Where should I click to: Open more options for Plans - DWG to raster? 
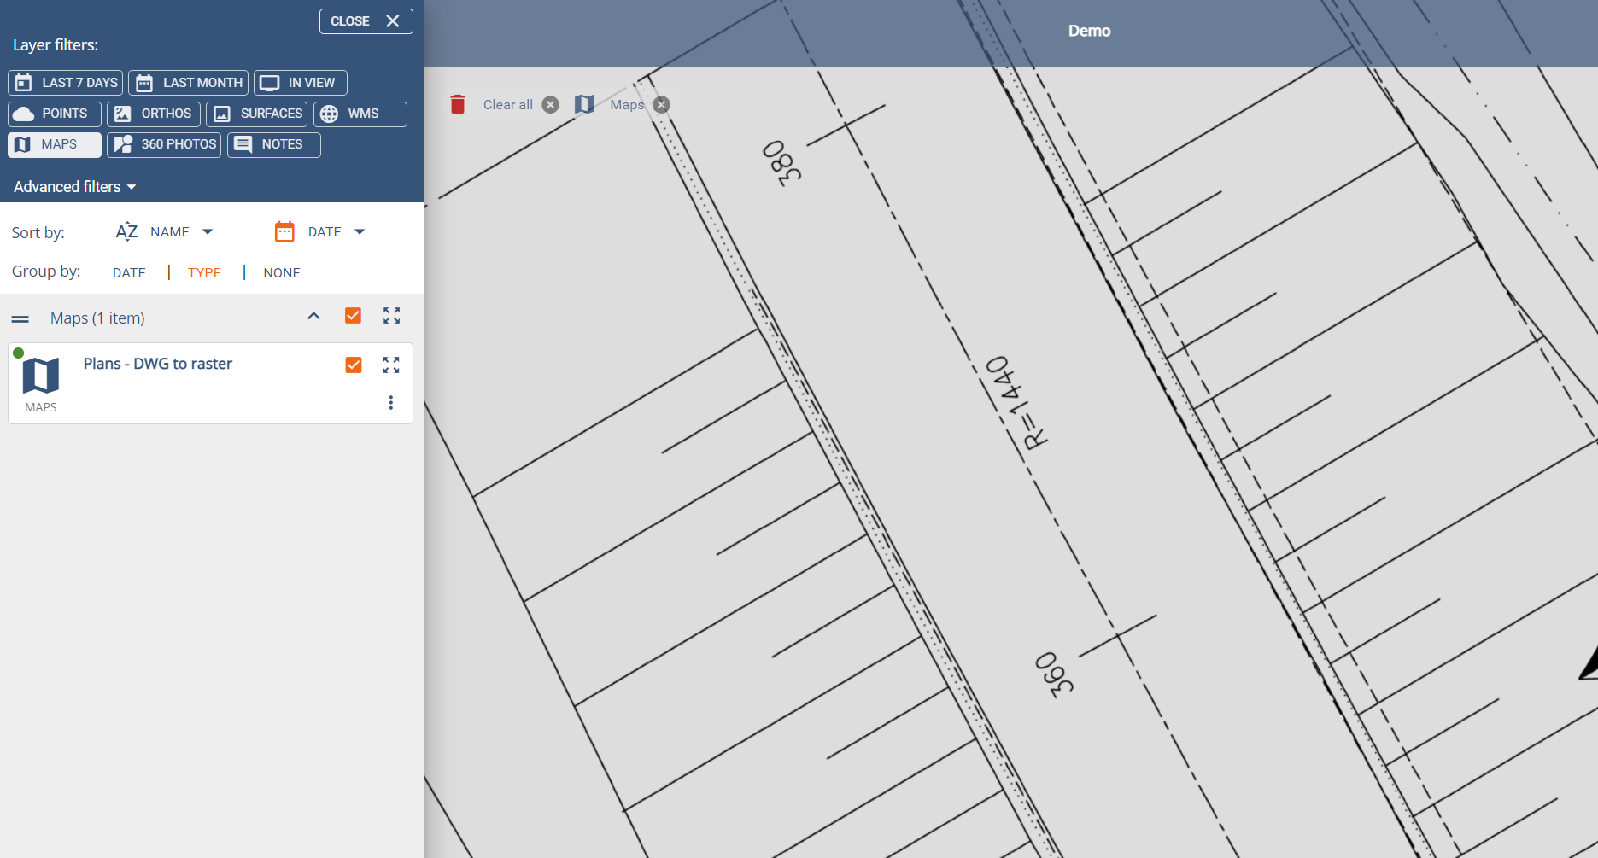point(391,403)
